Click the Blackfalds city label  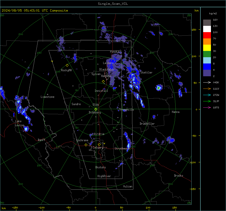tap(107, 69)
